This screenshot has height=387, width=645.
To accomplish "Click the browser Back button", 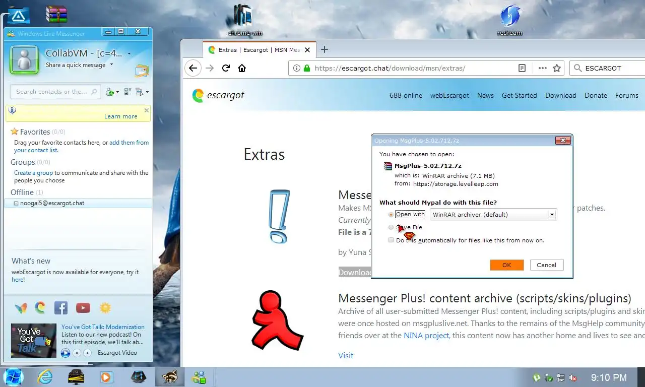I will pos(192,68).
